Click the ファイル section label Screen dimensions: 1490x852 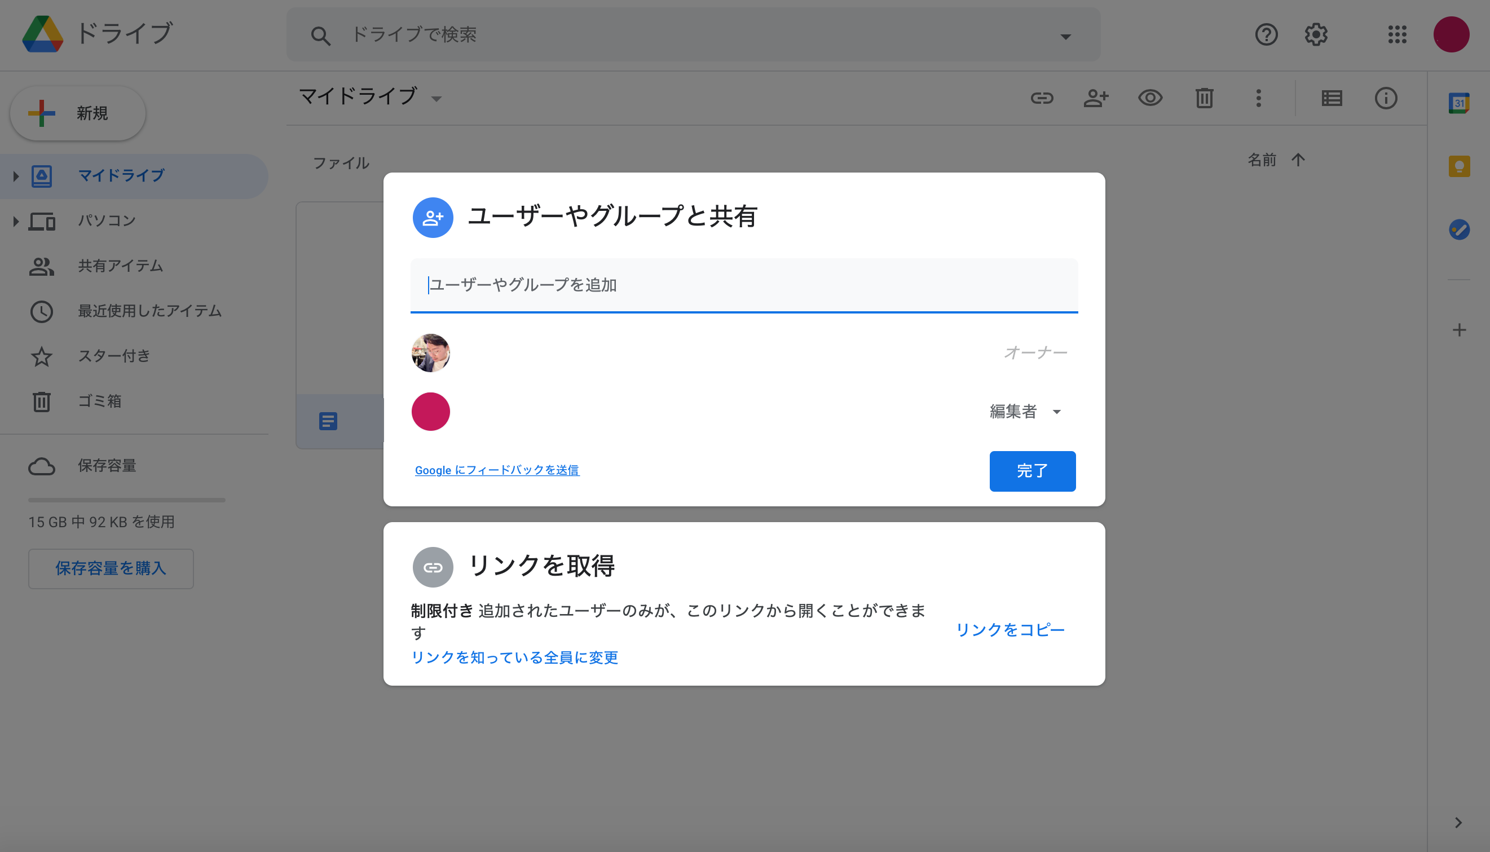341,163
